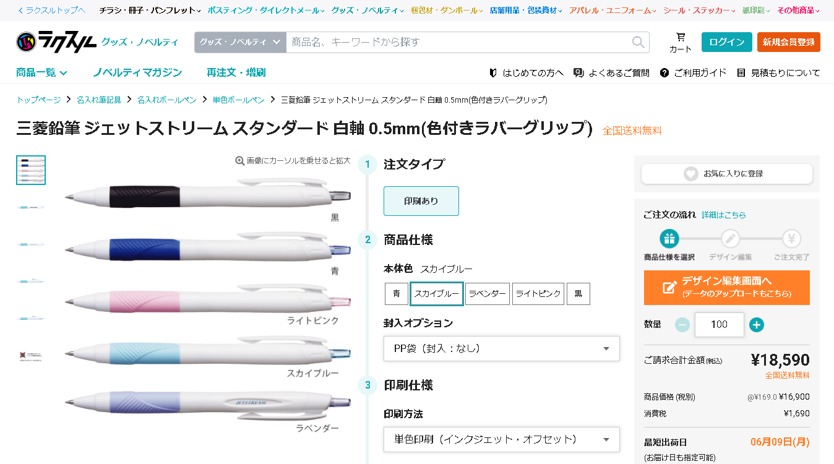Select body color スカイブルー
Image resolution: width=834 pixels, height=464 pixels.
point(437,294)
